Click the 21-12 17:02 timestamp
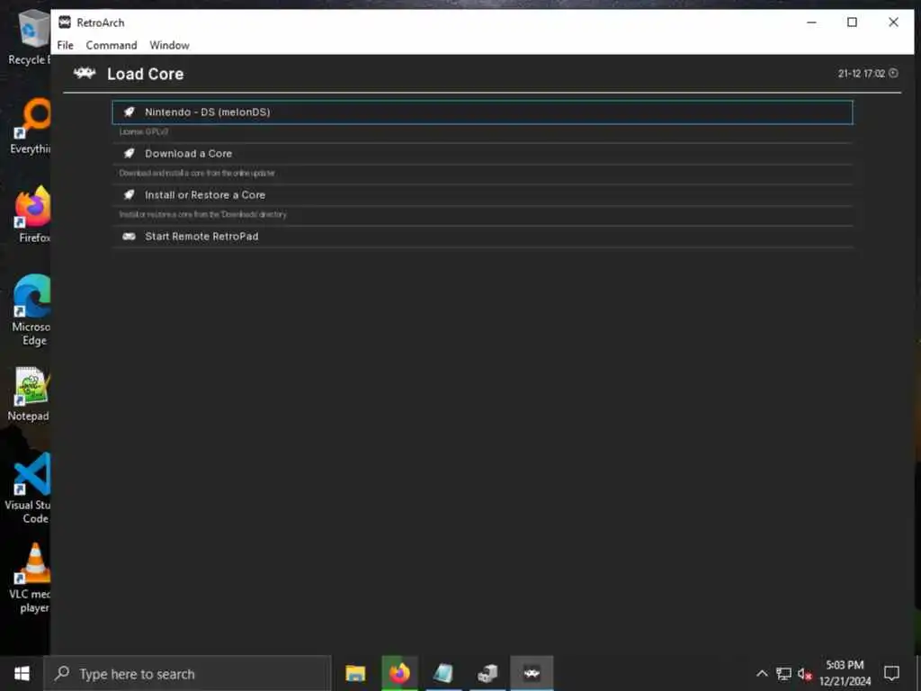Image resolution: width=921 pixels, height=691 pixels. 861,74
